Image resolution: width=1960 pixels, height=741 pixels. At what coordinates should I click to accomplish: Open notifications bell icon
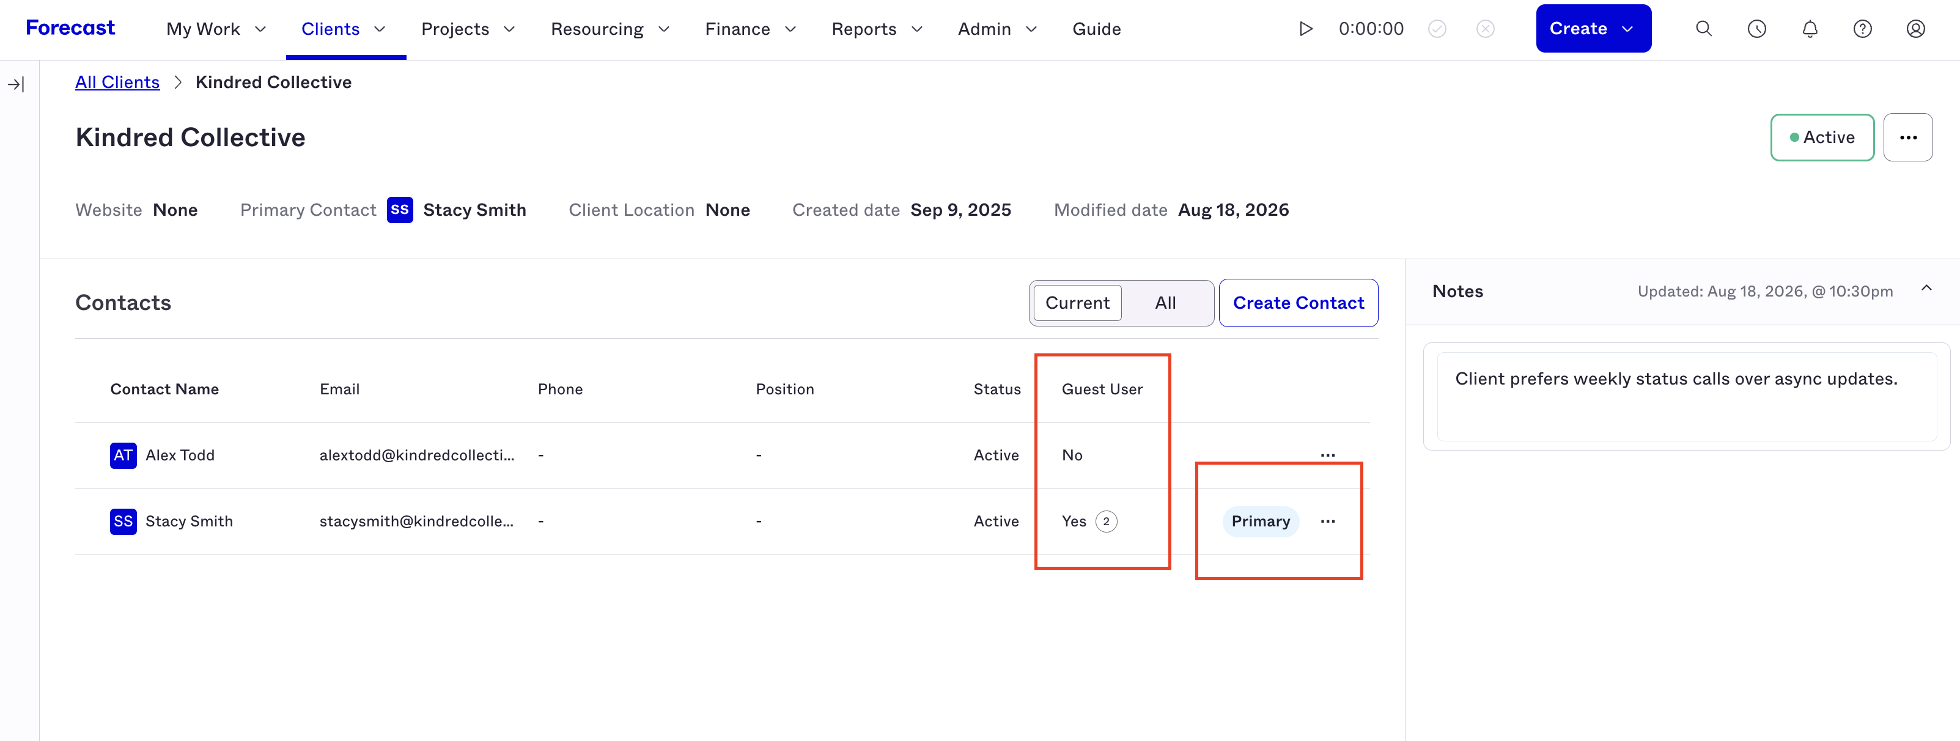1810,29
